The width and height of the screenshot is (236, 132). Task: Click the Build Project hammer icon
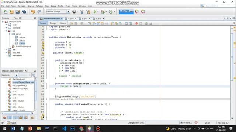[82, 11]
